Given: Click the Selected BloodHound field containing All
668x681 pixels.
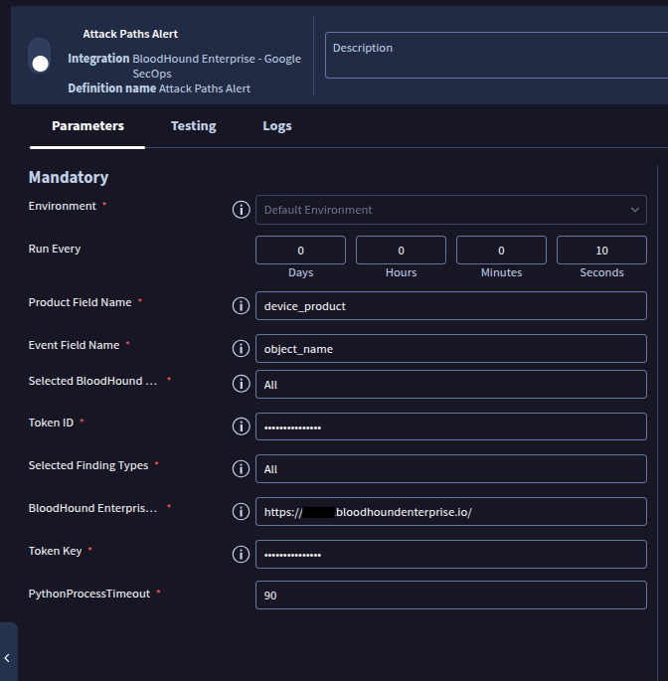Looking at the screenshot, I should (451, 385).
